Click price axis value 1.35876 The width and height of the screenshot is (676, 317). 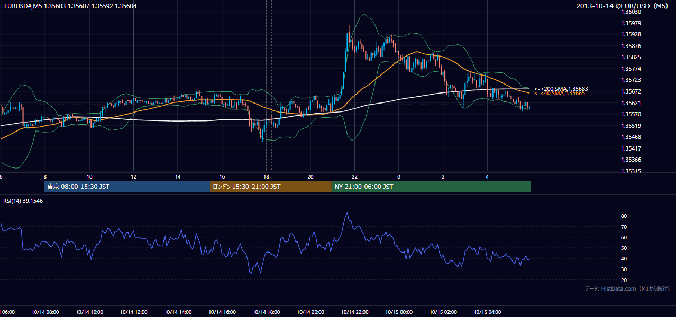(x=632, y=46)
